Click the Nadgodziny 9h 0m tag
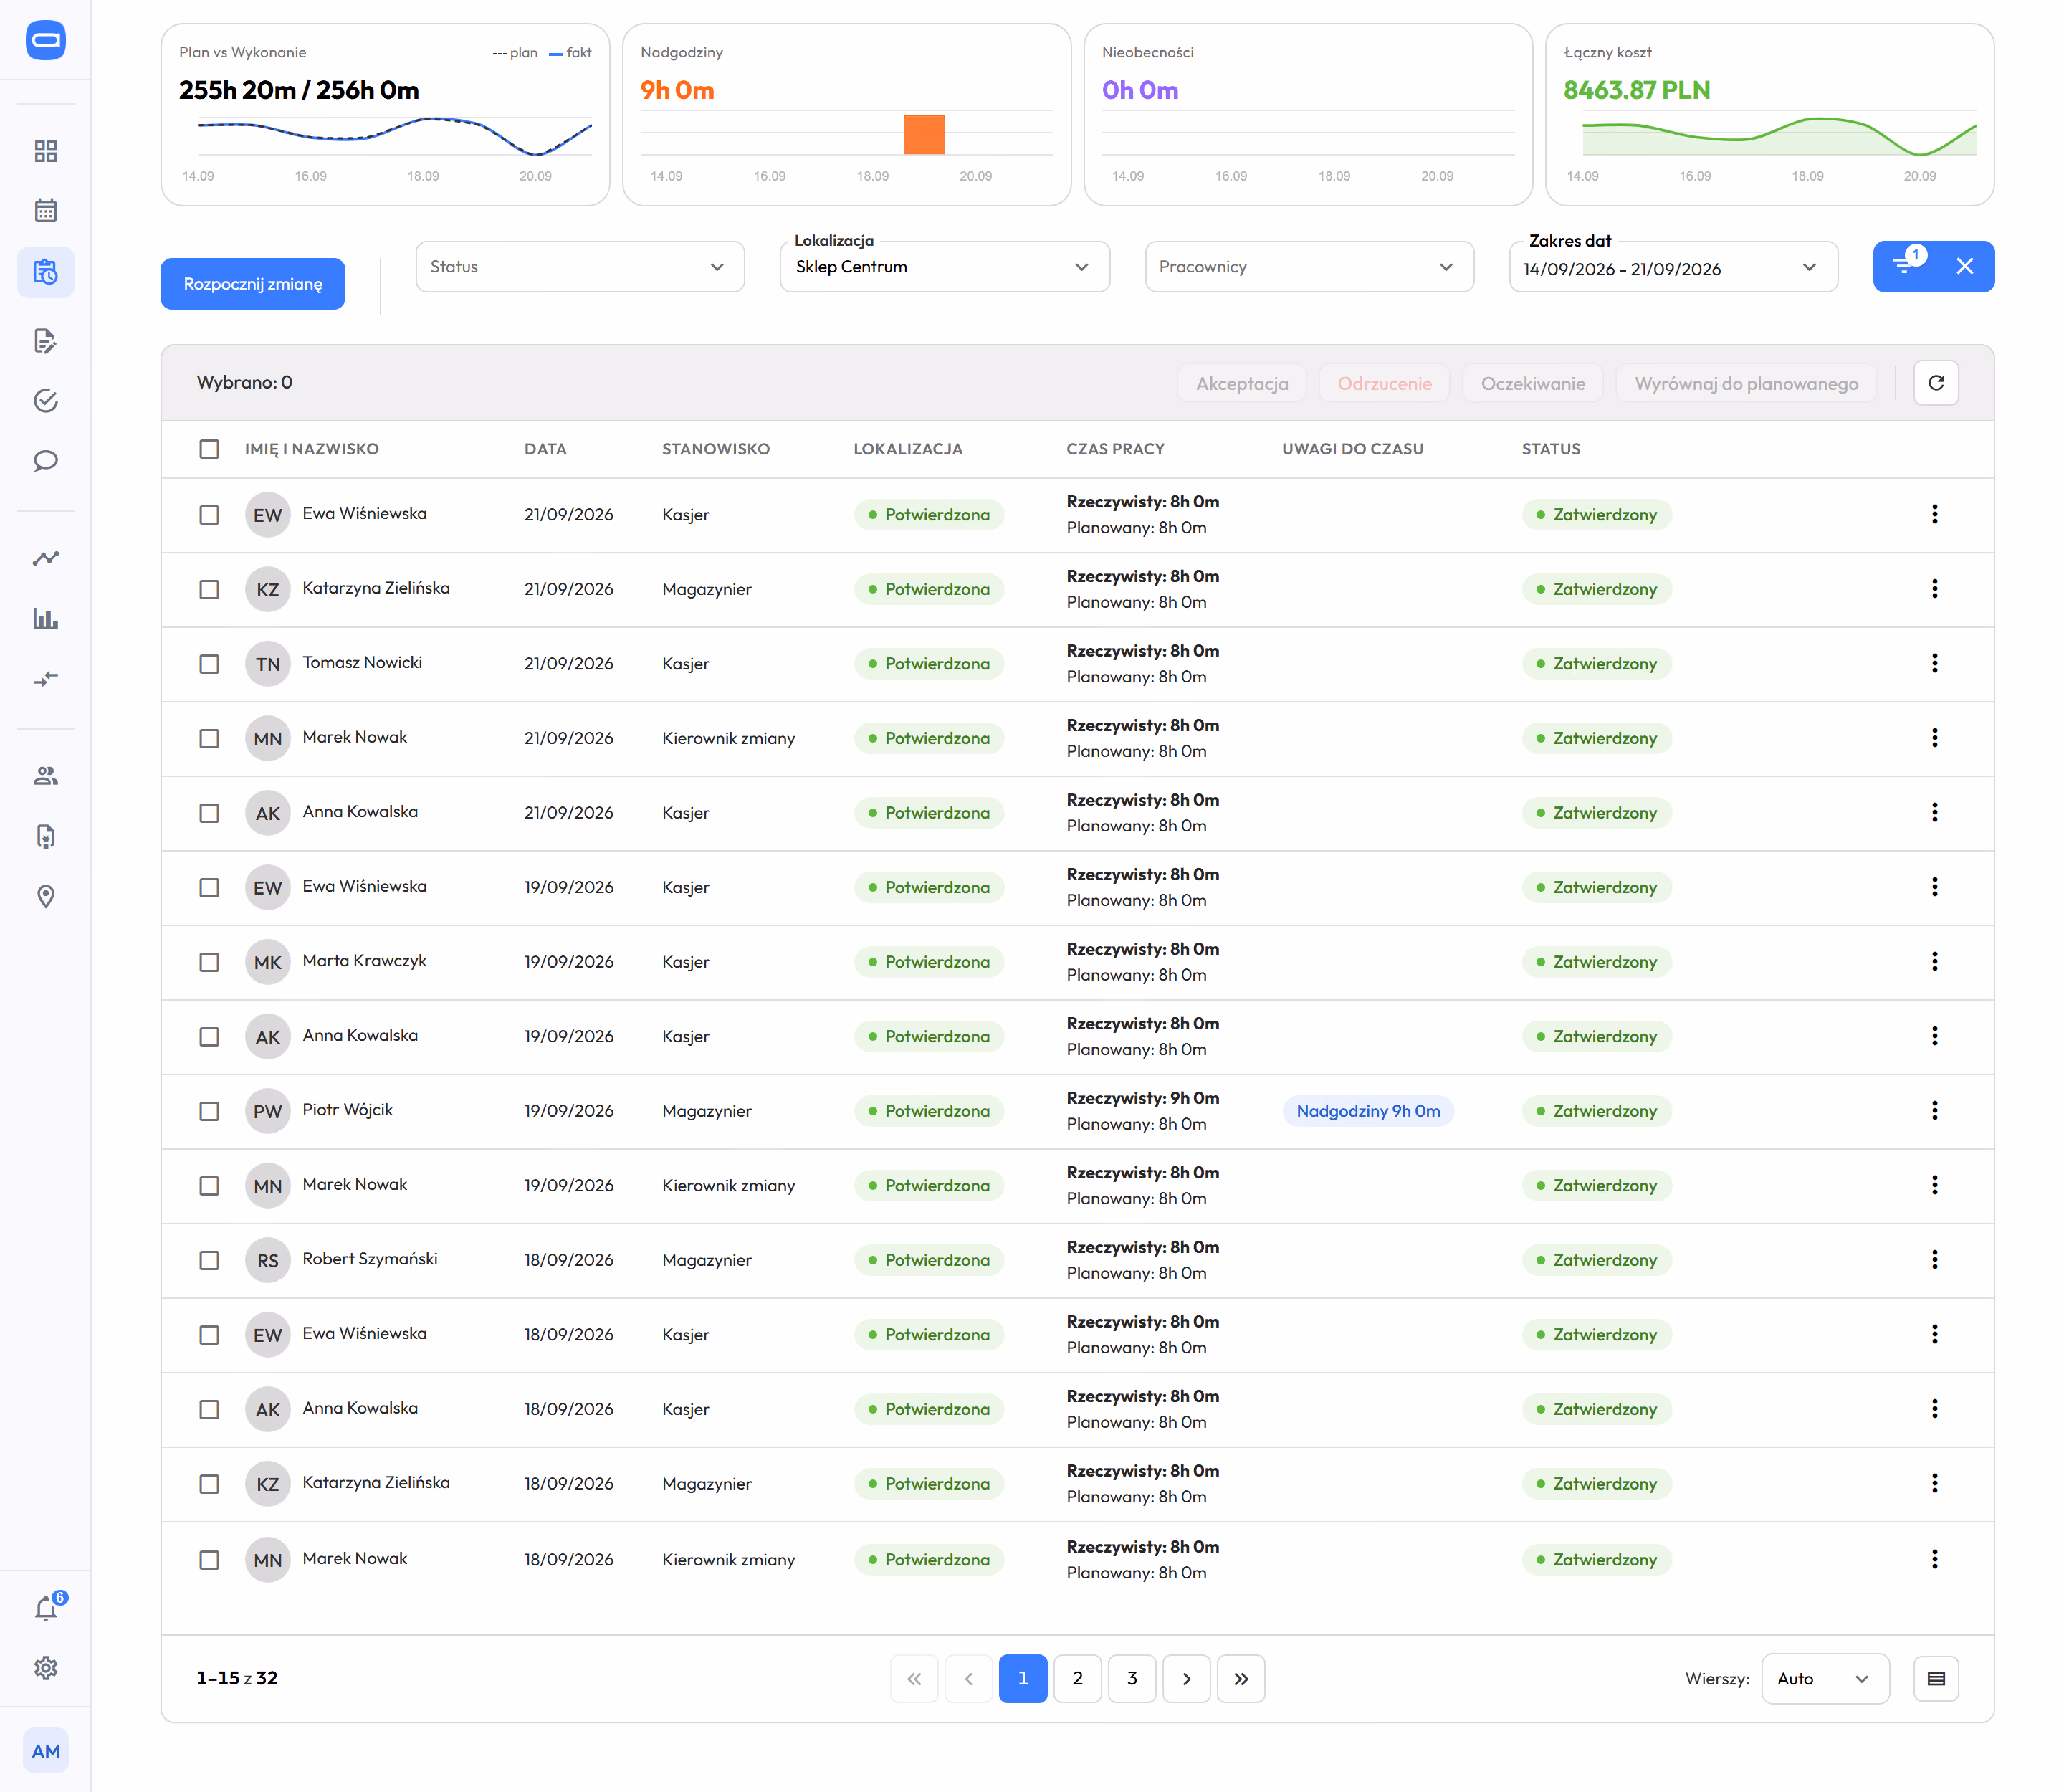2064x1792 pixels. 1368,1111
